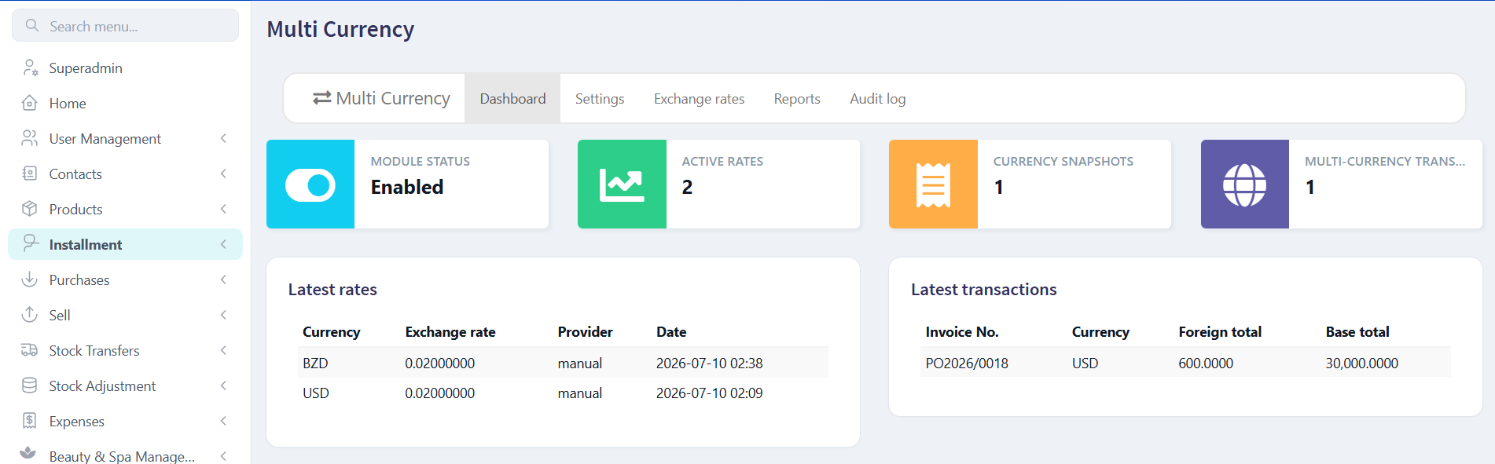Screen dimensions: 1495x464
Task: Expand the Beauty & Spa submenu chevron
Action: (223, 456)
